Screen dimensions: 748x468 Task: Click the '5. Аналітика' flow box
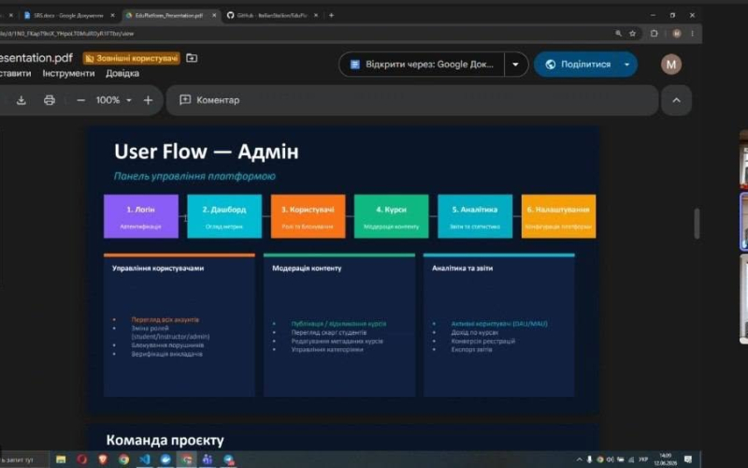pos(475,216)
